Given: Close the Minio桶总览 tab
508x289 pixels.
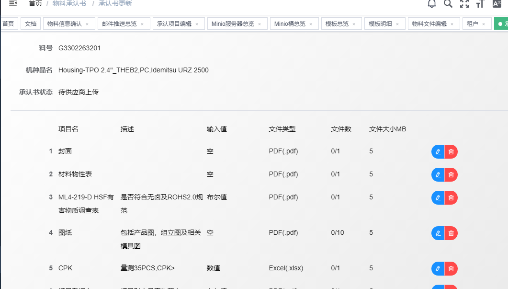Looking at the screenshot, I should click(311, 24).
